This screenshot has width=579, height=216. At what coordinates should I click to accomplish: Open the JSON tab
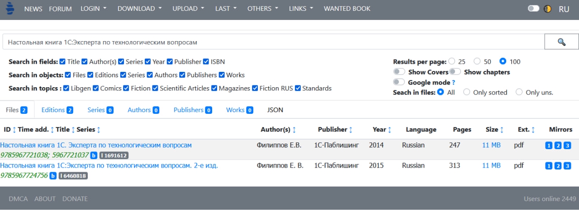(275, 110)
